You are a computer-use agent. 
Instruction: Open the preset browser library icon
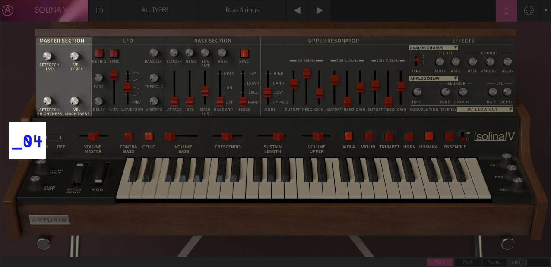(x=99, y=10)
